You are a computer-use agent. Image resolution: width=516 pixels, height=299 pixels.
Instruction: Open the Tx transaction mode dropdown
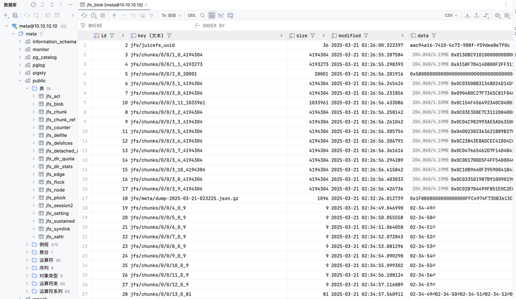click(171, 15)
